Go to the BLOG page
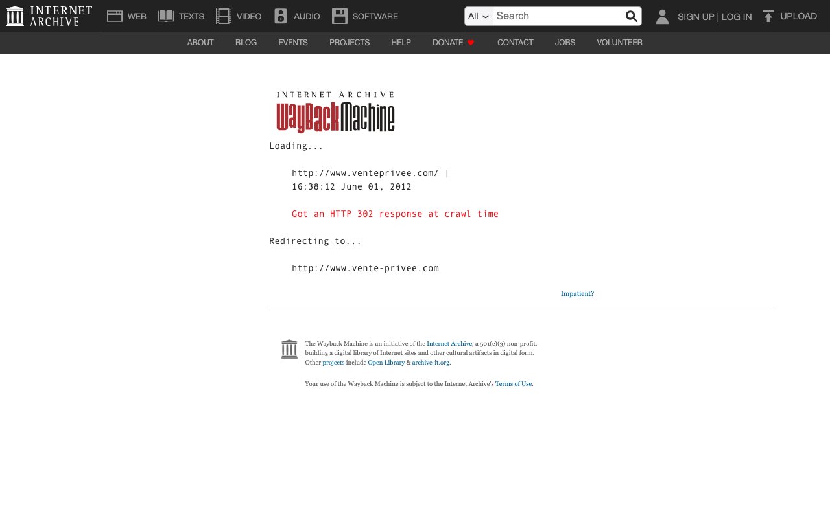Screen dimensions: 830x518 [246, 43]
